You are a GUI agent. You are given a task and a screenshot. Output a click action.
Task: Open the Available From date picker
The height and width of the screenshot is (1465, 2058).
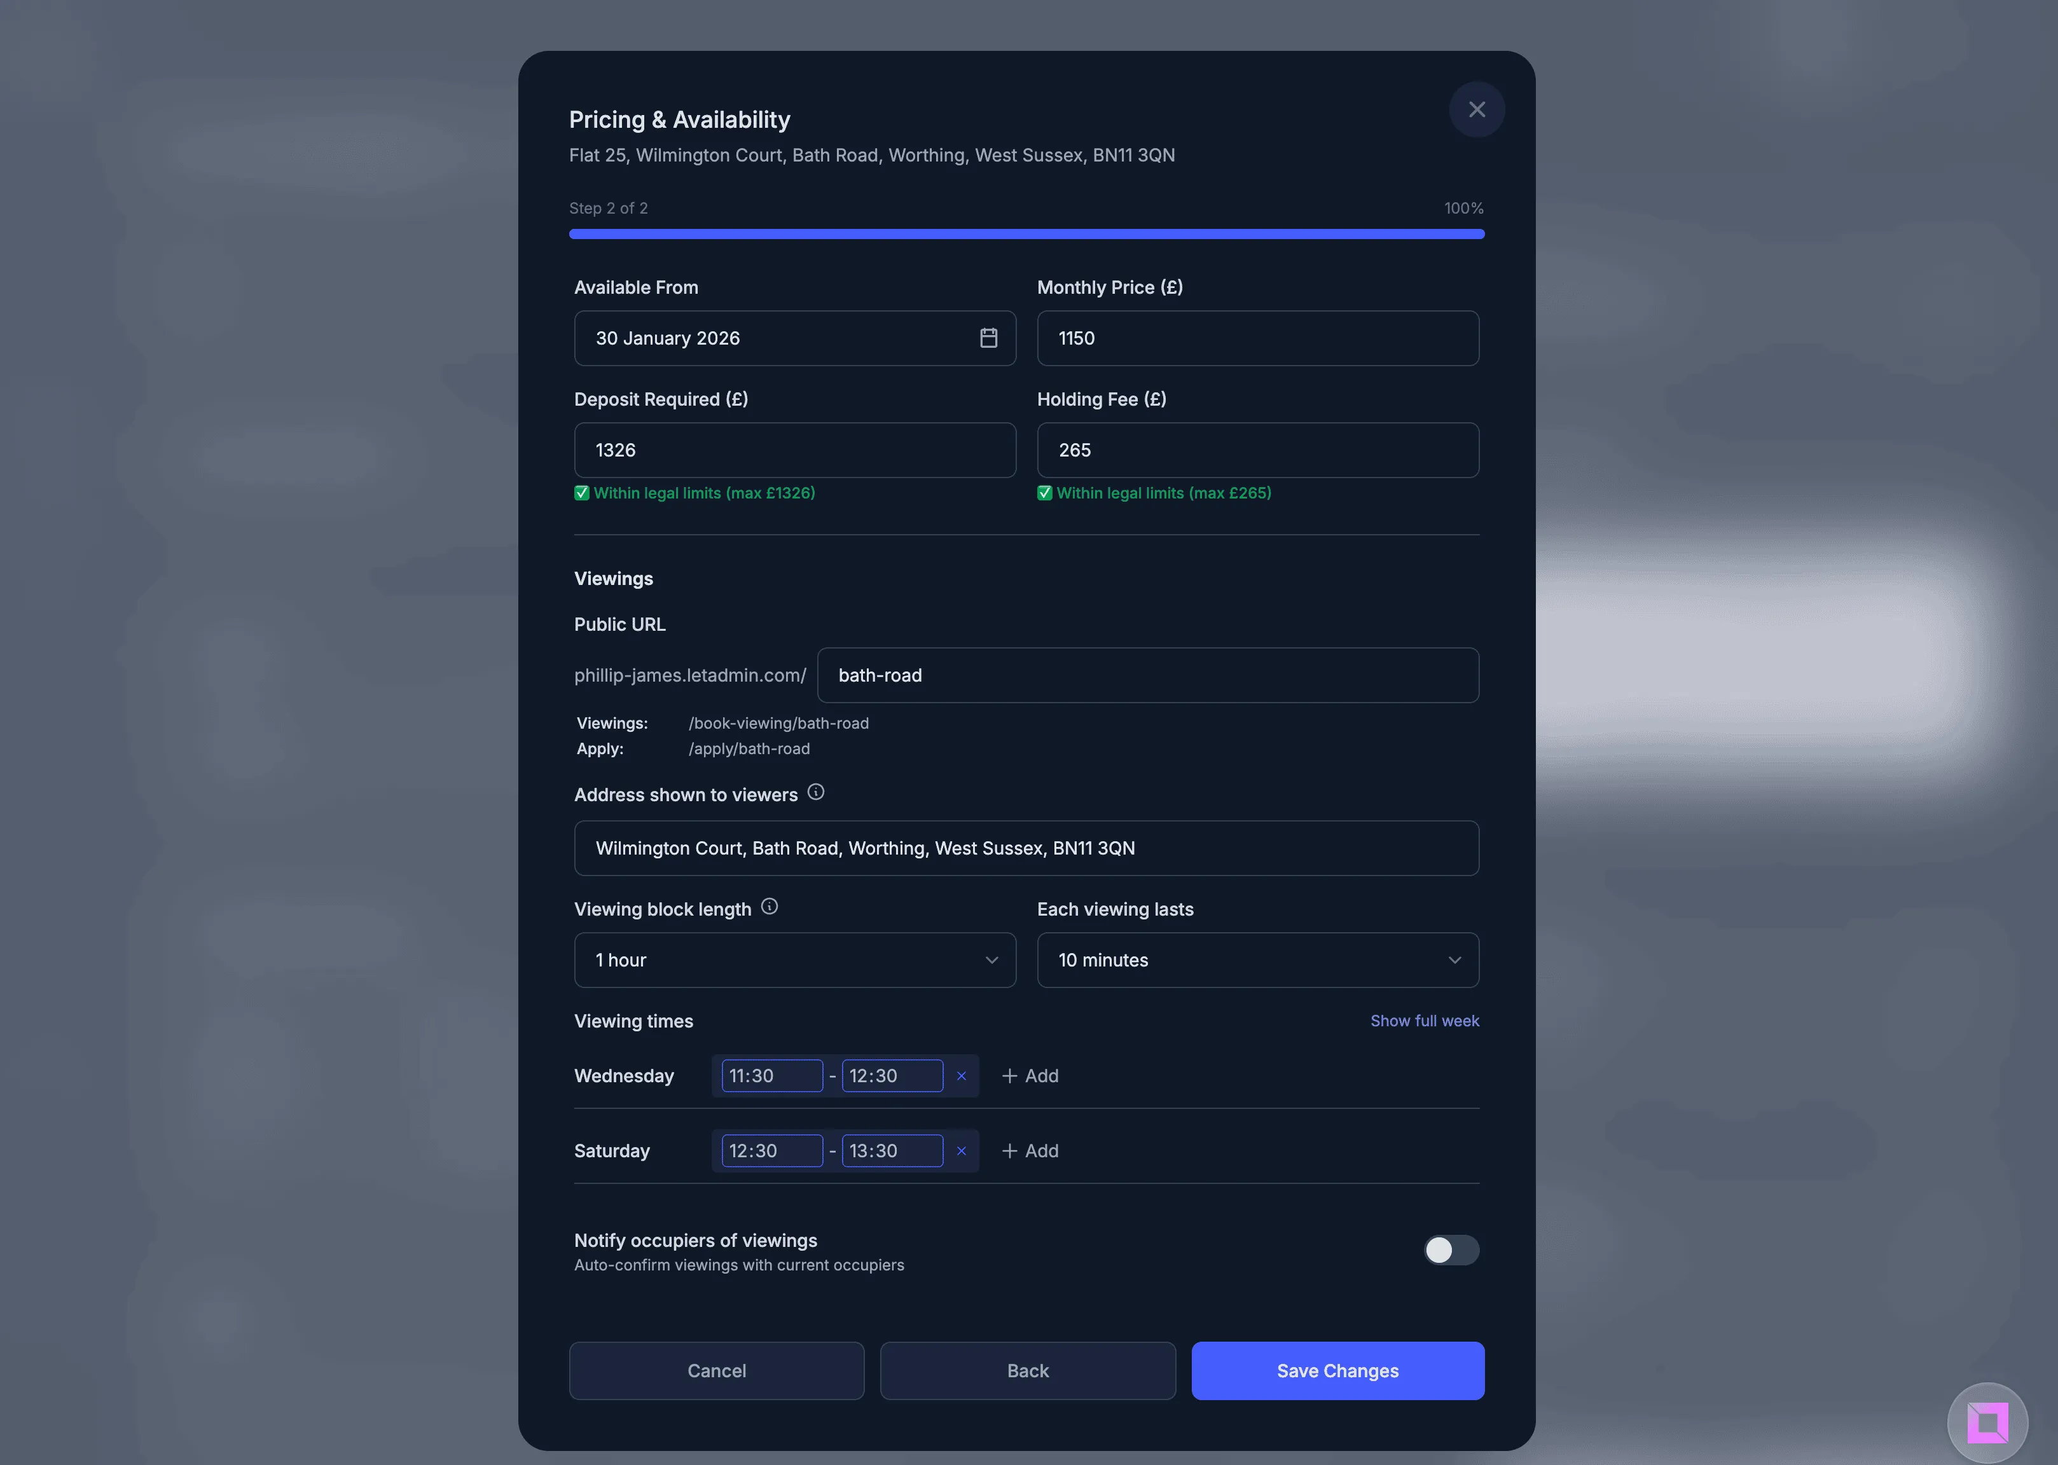click(x=988, y=338)
